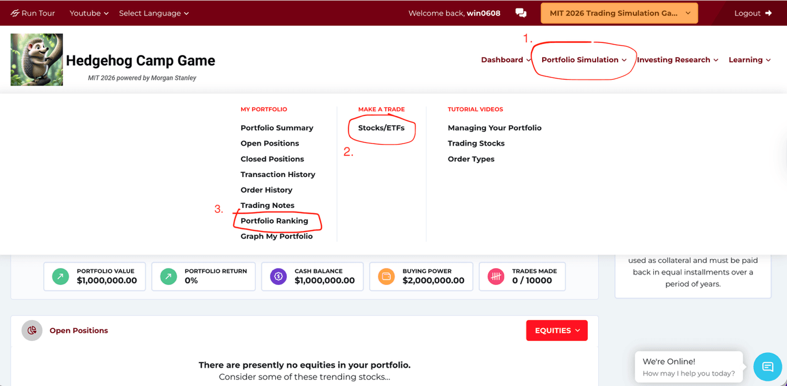787x386 pixels.
Task: Click the hedgehog avatar image
Action: (x=37, y=59)
